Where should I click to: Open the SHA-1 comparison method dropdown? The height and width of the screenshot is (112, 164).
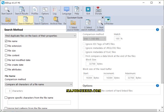pos(95,39)
